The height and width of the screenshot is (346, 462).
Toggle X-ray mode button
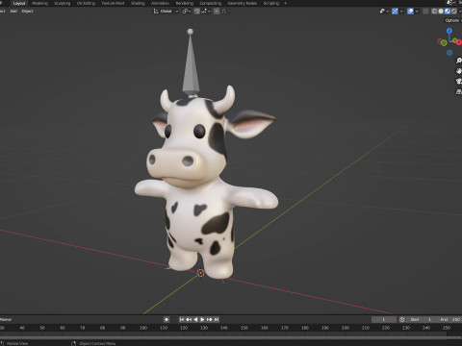coord(425,12)
